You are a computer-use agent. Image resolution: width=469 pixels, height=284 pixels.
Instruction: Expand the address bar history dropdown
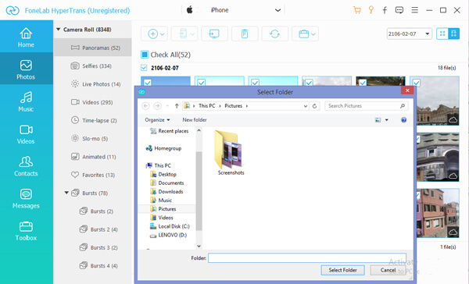click(306, 106)
